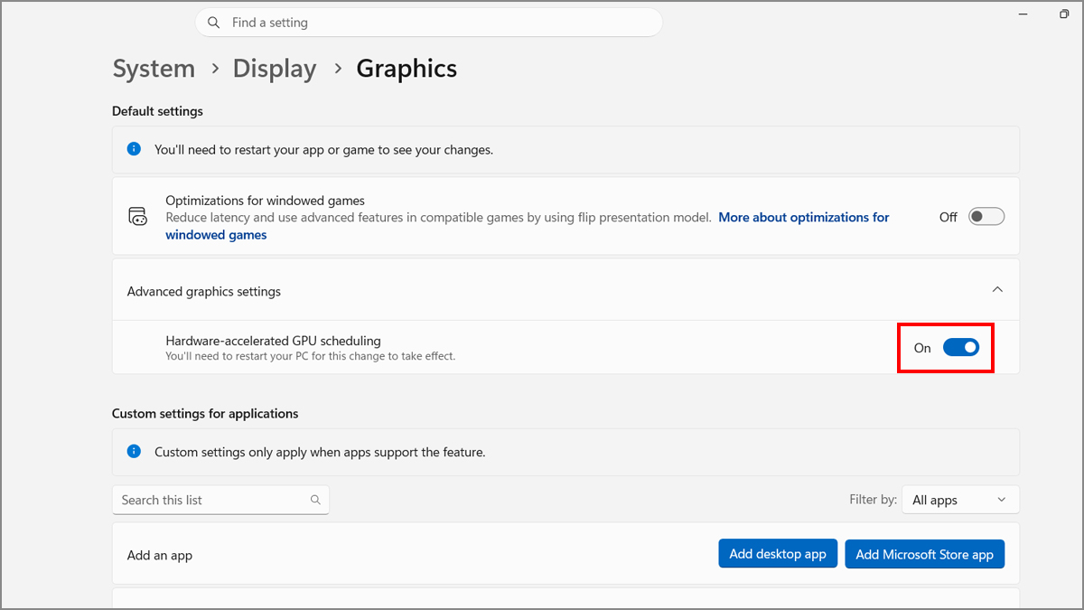Go to Display breadcrumb

pyautogui.click(x=275, y=69)
